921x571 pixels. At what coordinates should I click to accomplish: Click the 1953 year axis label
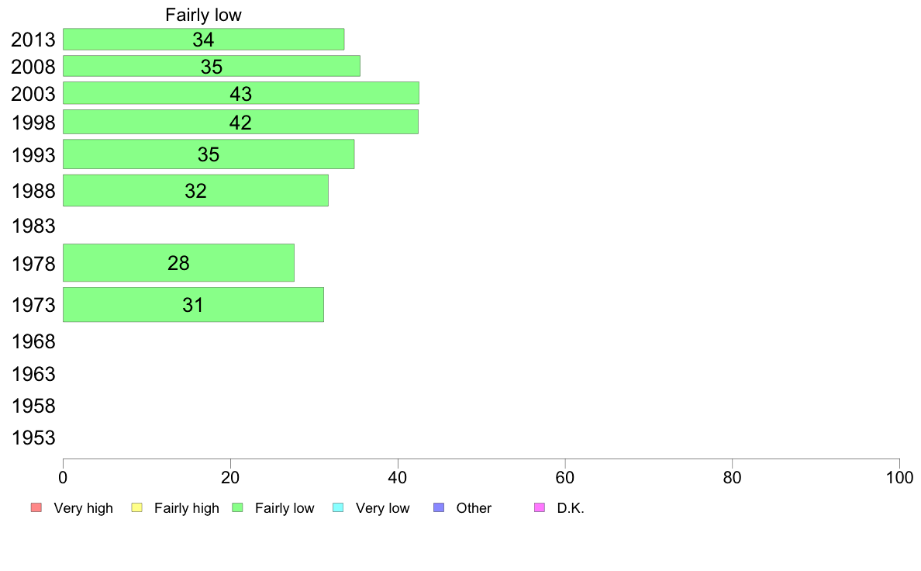33,438
